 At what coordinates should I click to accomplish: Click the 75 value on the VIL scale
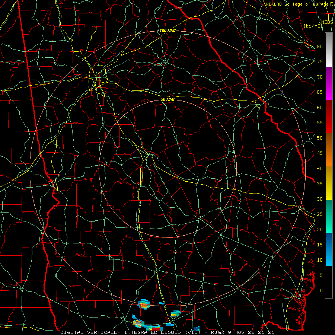click(320, 61)
